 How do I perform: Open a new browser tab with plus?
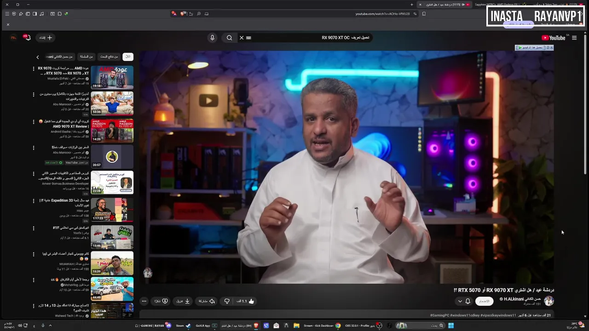(x=412, y=5)
